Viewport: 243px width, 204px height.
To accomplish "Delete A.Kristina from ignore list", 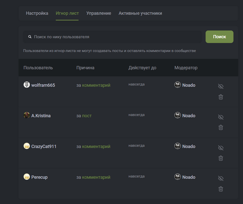I will click(x=221, y=127).
